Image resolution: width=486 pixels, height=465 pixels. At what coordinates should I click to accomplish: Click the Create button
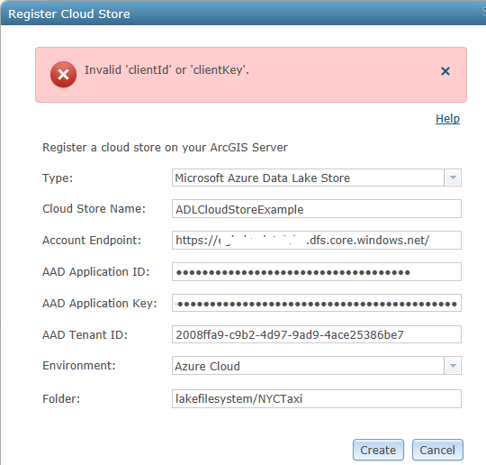378,450
